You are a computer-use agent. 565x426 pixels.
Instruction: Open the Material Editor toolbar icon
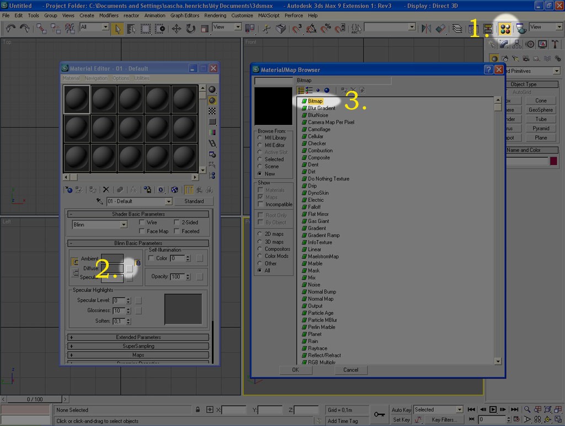tap(505, 29)
